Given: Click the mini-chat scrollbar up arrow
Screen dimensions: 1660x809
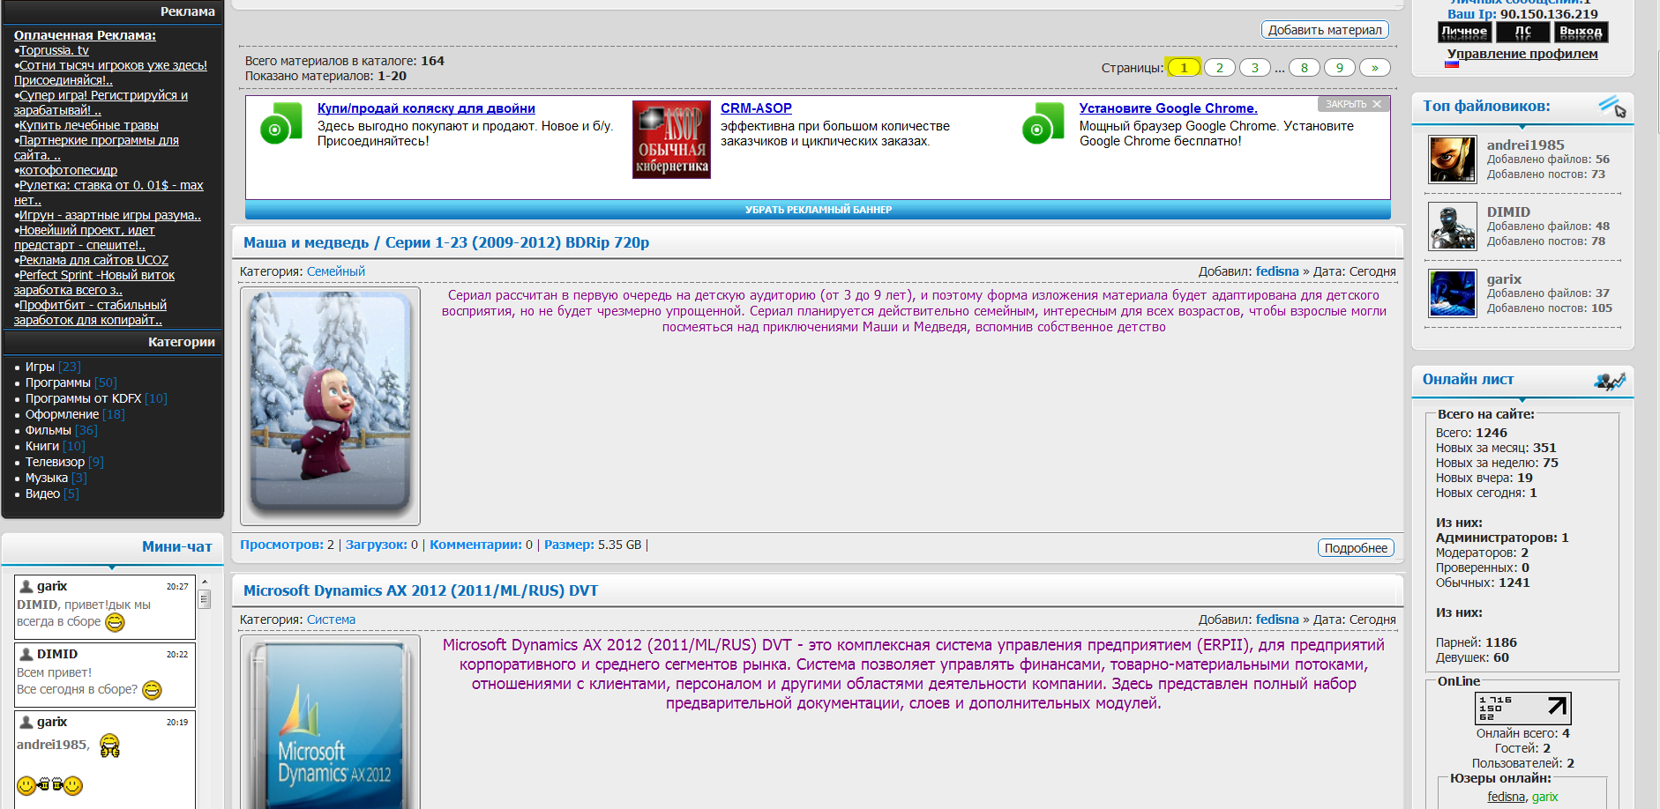Looking at the screenshot, I should pyautogui.click(x=205, y=583).
